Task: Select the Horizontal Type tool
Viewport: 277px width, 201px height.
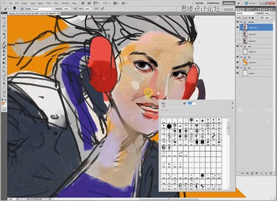Action: [x=4, y=79]
